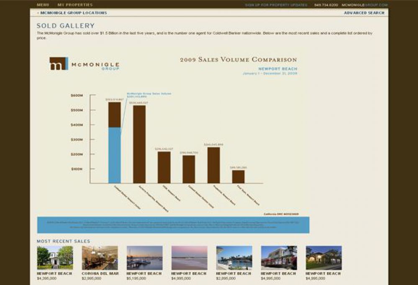This screenshot has height=285, width=418.
Task: Click the January 1 – December 31 date range
Action: point(270,73)
